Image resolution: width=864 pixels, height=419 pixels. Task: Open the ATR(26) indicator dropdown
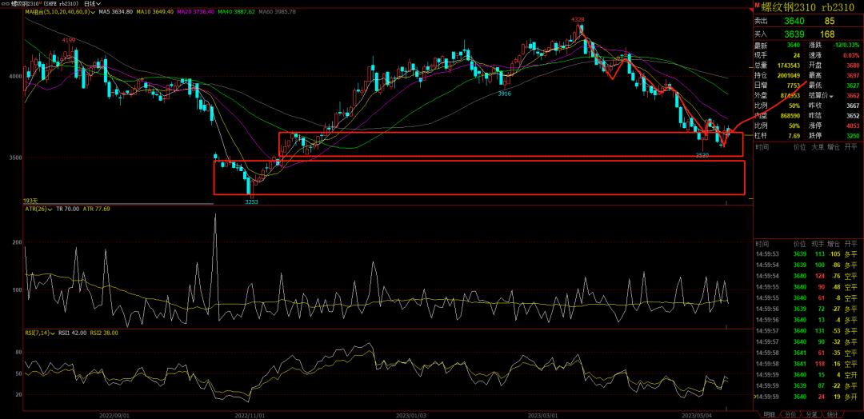coord(50,209)
